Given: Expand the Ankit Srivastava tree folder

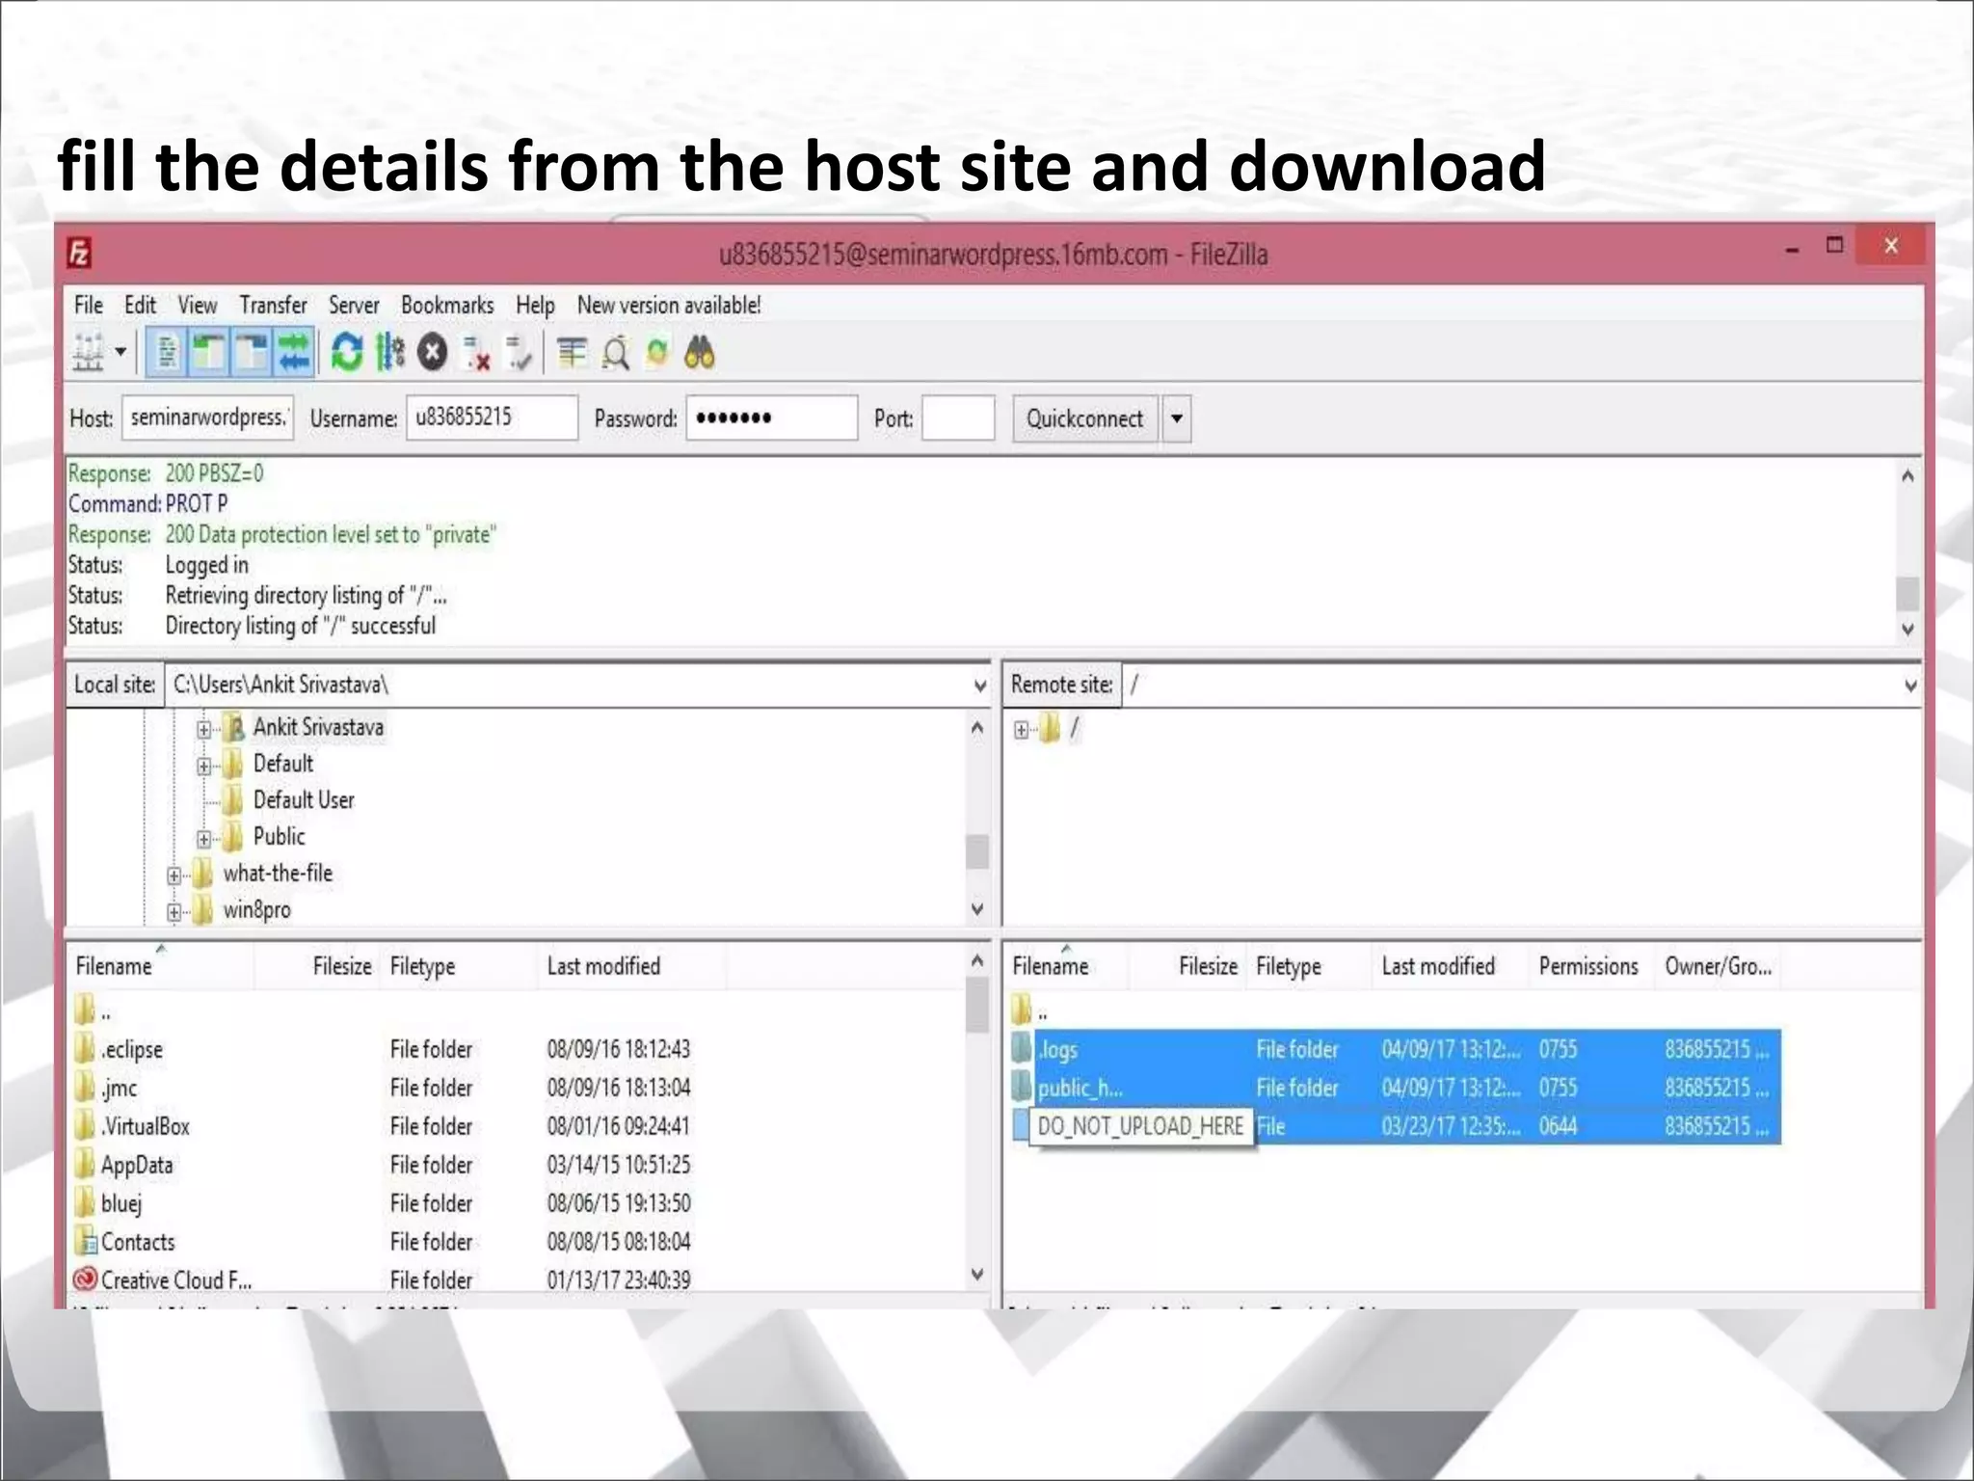Looking at the screenshot, I should (203, 730).
